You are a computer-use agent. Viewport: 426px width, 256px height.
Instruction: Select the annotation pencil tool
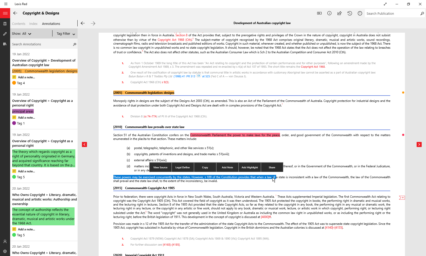click(x=5, y=33)
